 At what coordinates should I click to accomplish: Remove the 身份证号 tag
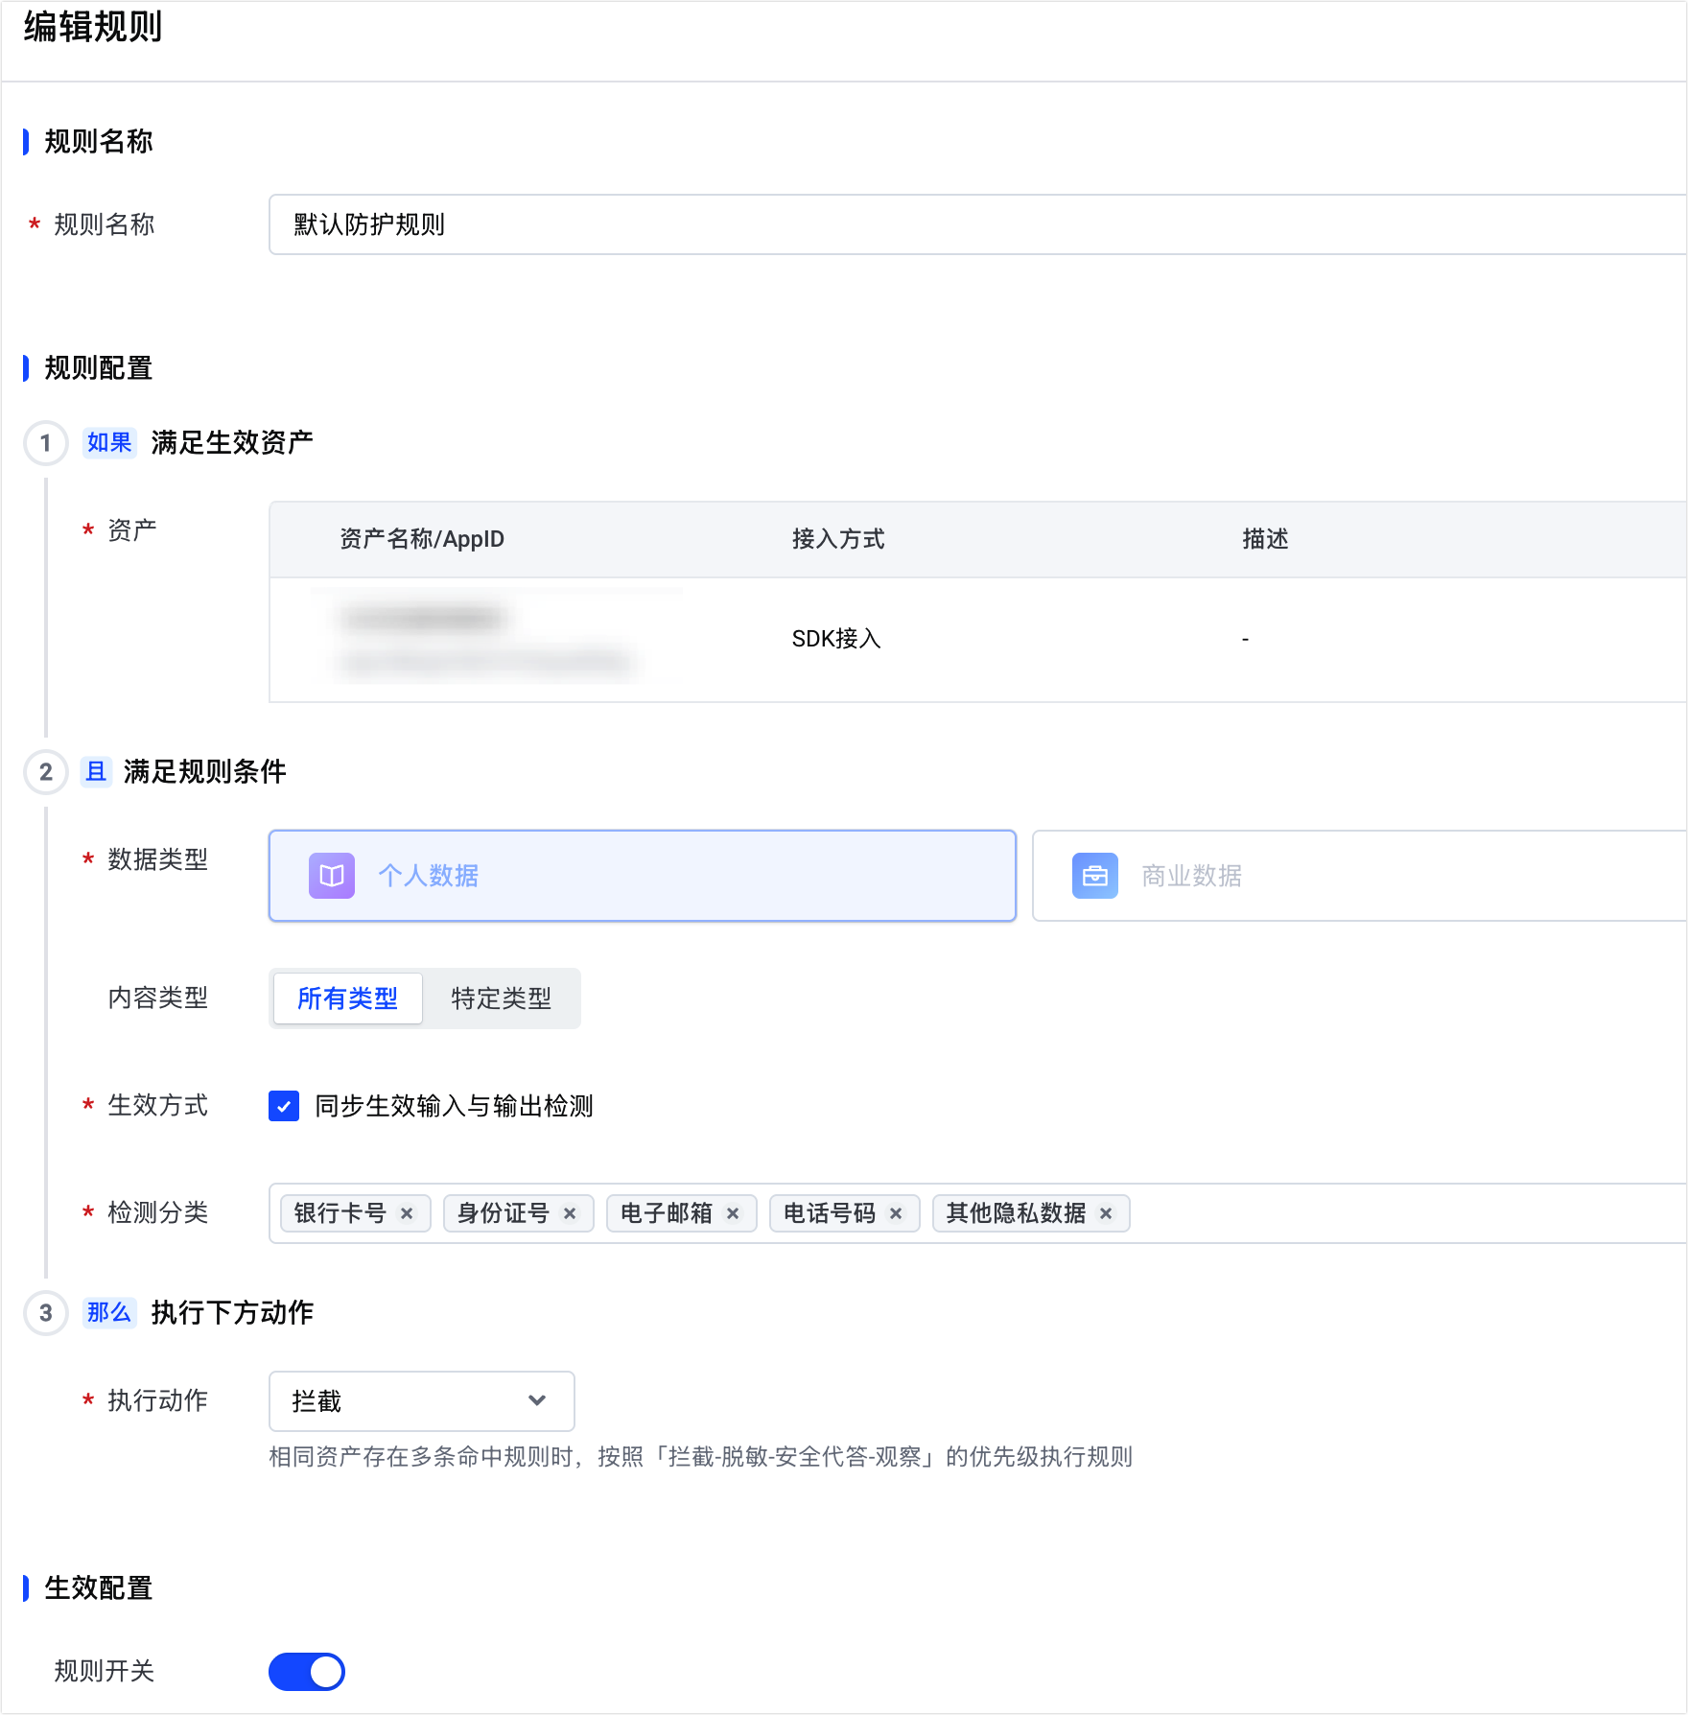570,1213
